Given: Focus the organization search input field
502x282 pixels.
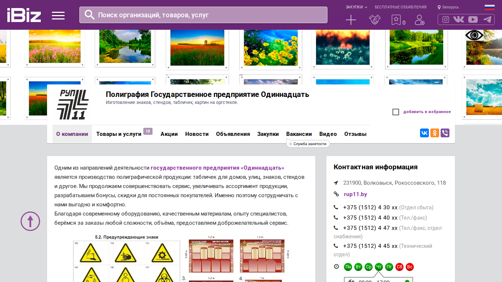Looking at the screenshot, I should [x=203, y=15].
